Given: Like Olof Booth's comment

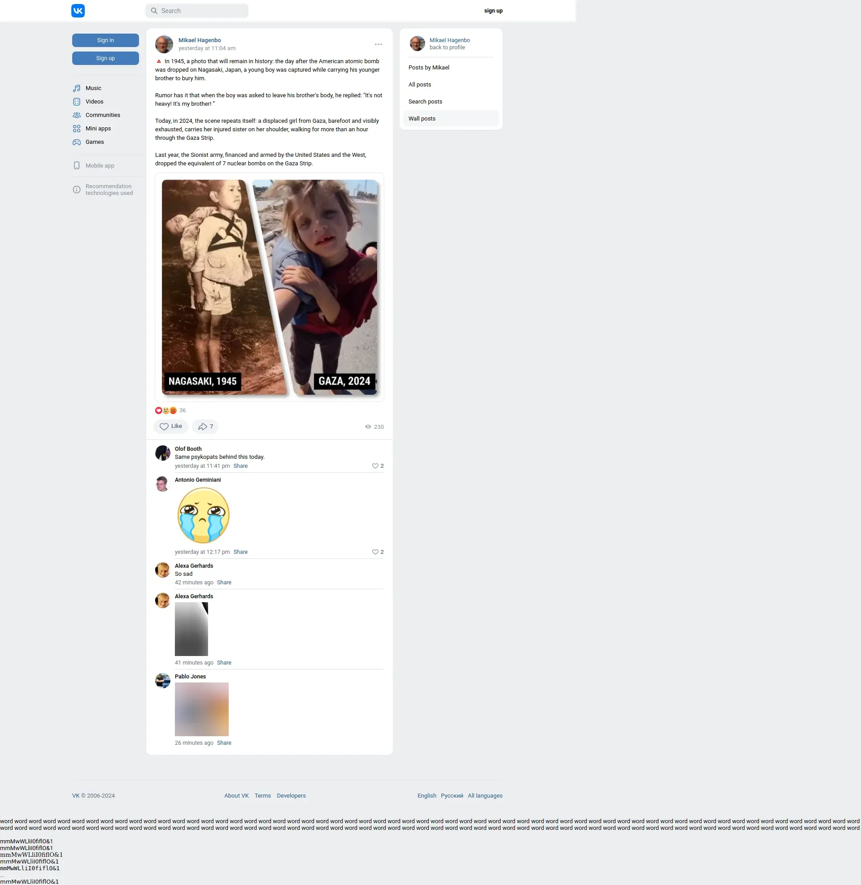Looking at the screenshot, I should tap(375, 466).
